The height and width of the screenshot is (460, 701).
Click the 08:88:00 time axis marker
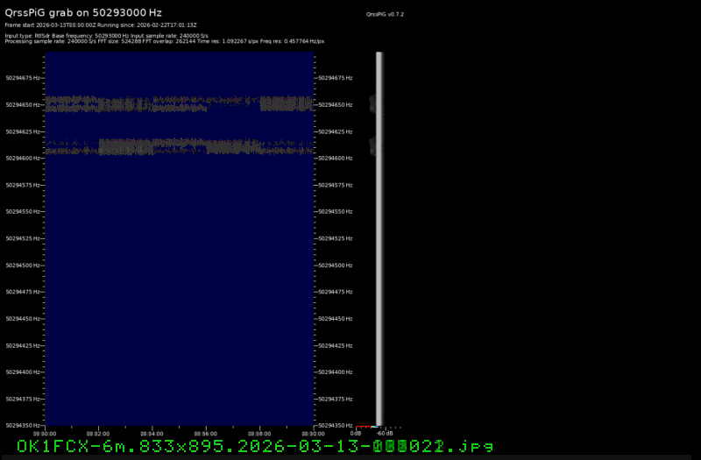(x=259, y=432)
